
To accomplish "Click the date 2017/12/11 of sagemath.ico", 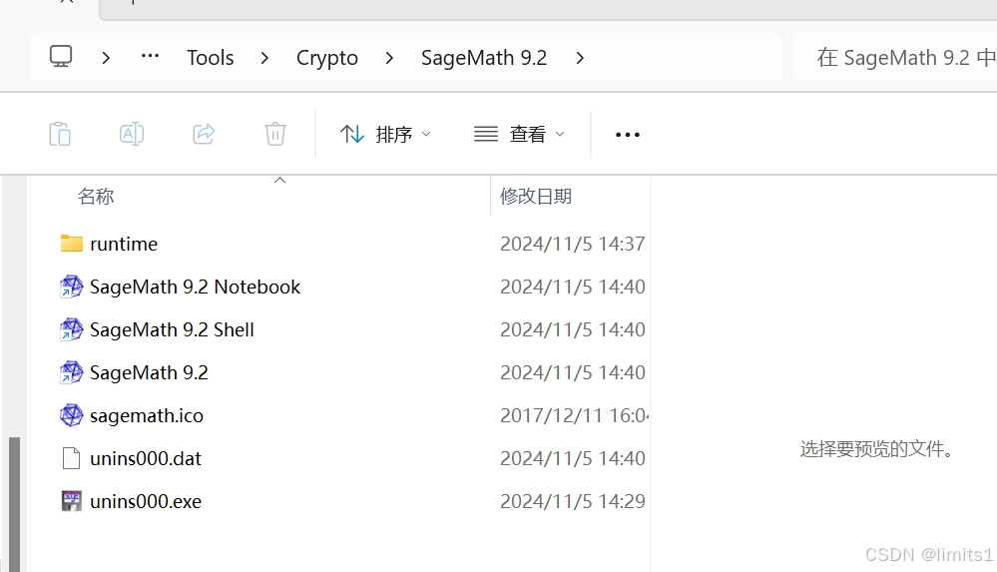I will [574, 415].
